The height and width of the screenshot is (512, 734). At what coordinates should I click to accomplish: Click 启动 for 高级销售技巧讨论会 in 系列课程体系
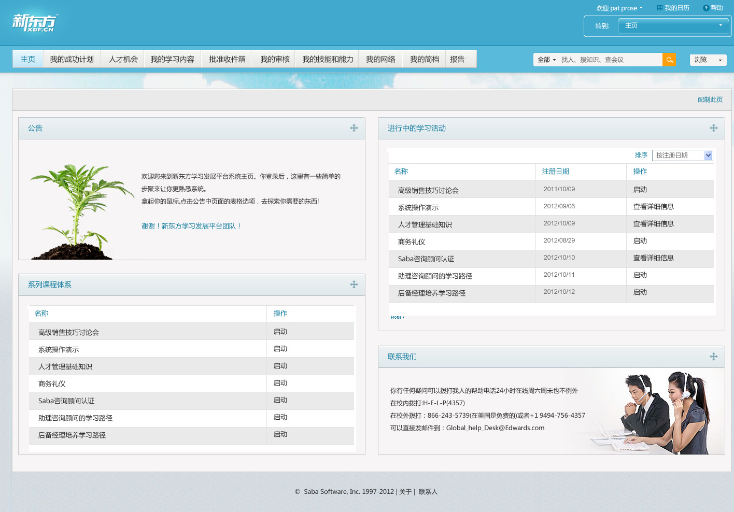[x=280, y=332]
